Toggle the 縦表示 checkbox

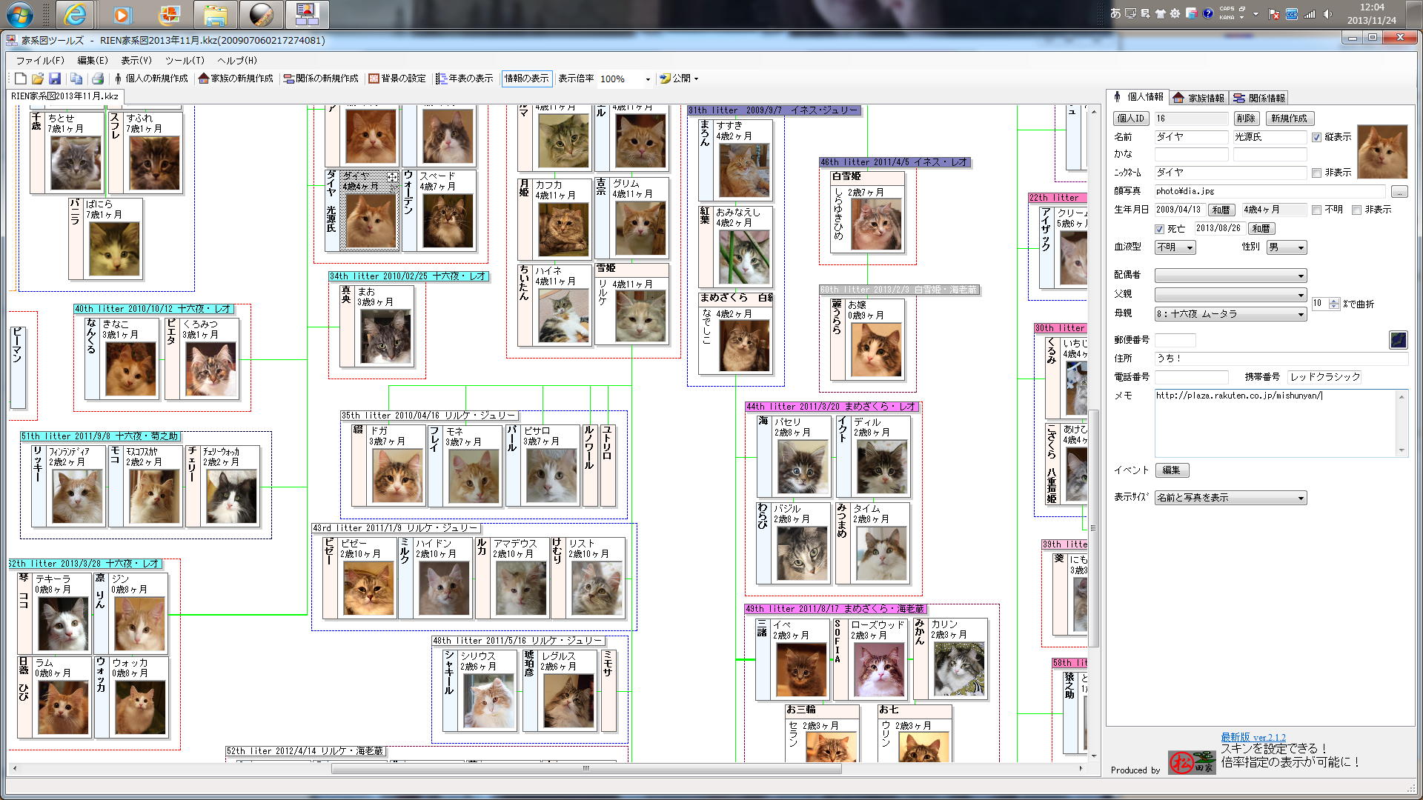pos(1316,137)
